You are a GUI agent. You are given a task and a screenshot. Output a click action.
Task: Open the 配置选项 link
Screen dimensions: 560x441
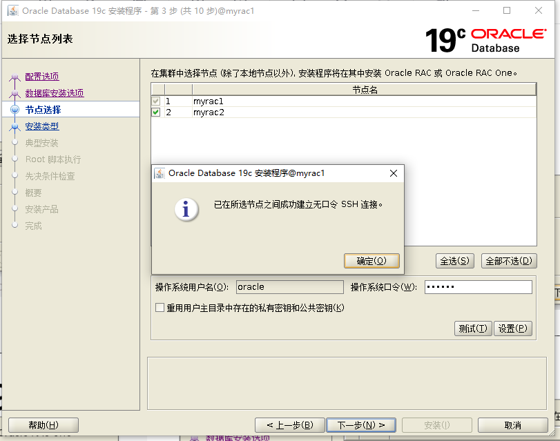(41, 77)
